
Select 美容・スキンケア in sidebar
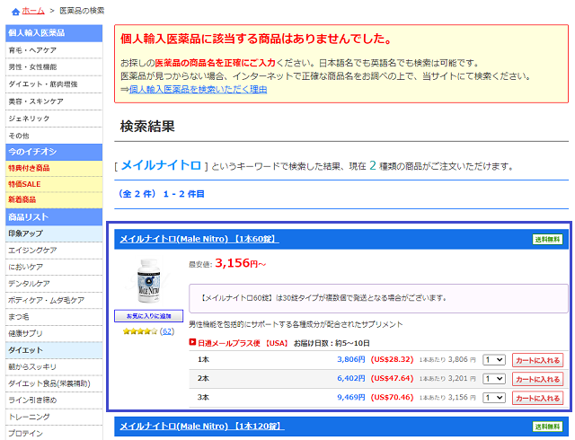[54, 101]
